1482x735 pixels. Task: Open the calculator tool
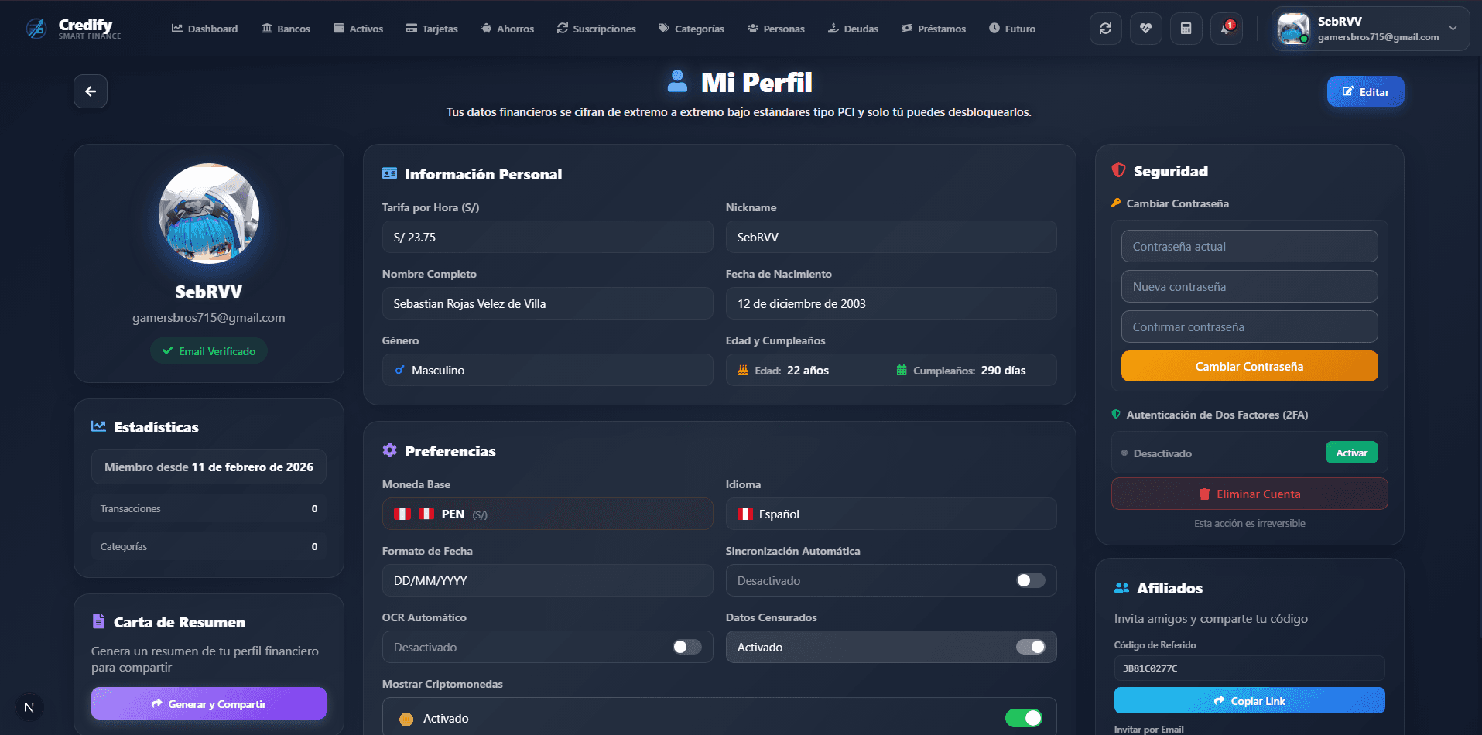click(x=1186, y=28)
